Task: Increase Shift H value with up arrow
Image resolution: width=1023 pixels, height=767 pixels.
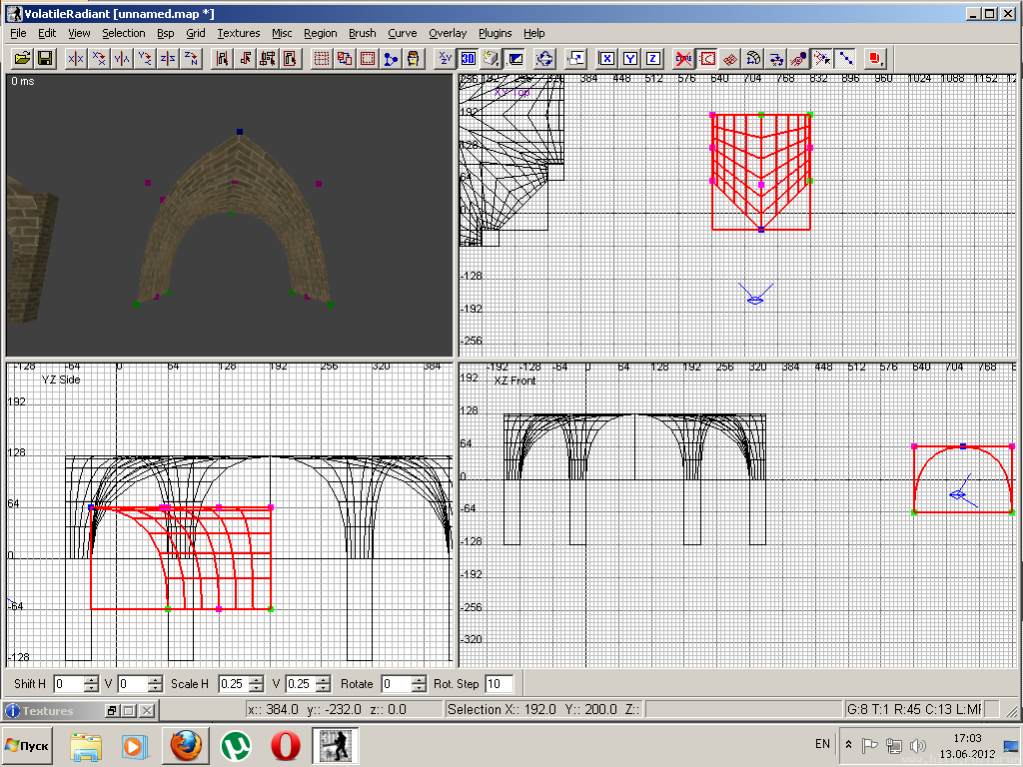Action: click(x=92, y=680)
